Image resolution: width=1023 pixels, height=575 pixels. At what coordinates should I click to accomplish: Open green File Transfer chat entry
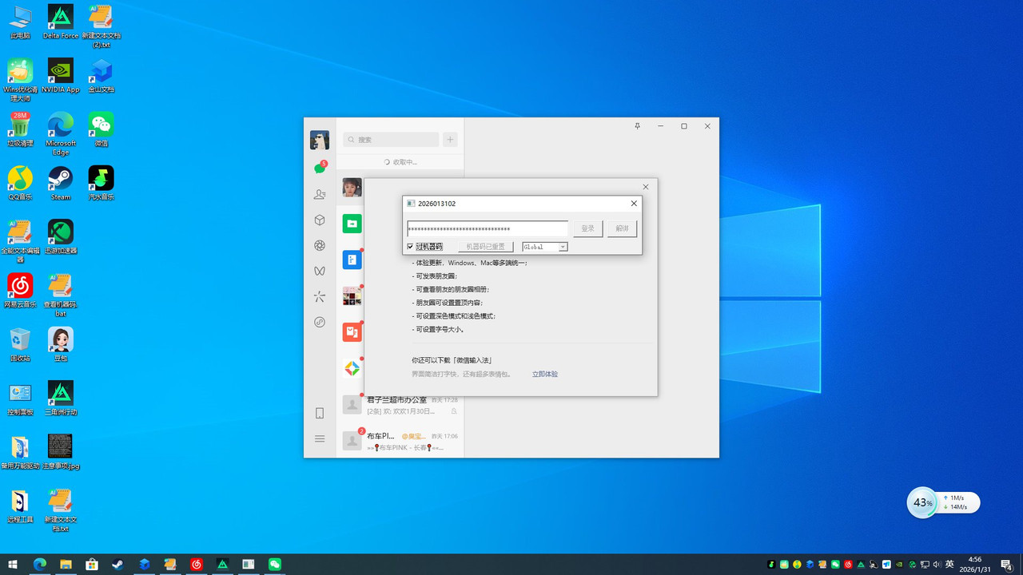pyautogui.click(x=352, y=224)
